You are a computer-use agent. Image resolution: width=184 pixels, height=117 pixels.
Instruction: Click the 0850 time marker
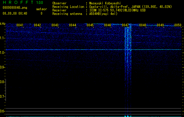coord(178,25)
